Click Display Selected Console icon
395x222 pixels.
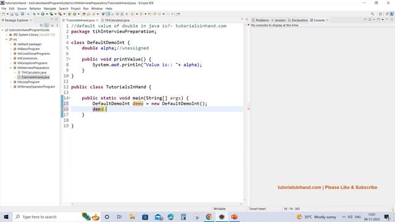(x=370, y=20)
